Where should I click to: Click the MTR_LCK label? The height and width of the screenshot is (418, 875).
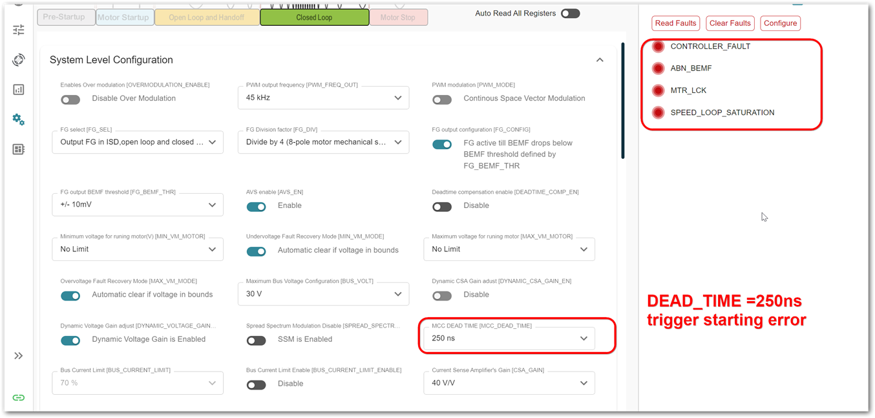(688, 90)
